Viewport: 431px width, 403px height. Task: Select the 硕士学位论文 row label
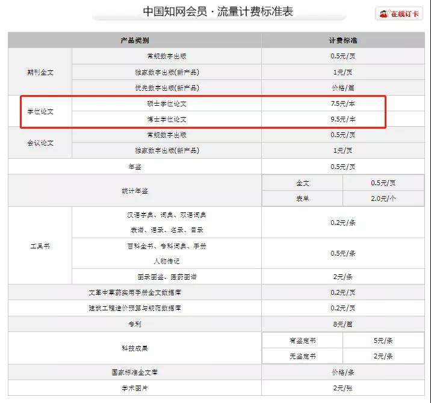(x=167, y=103)
